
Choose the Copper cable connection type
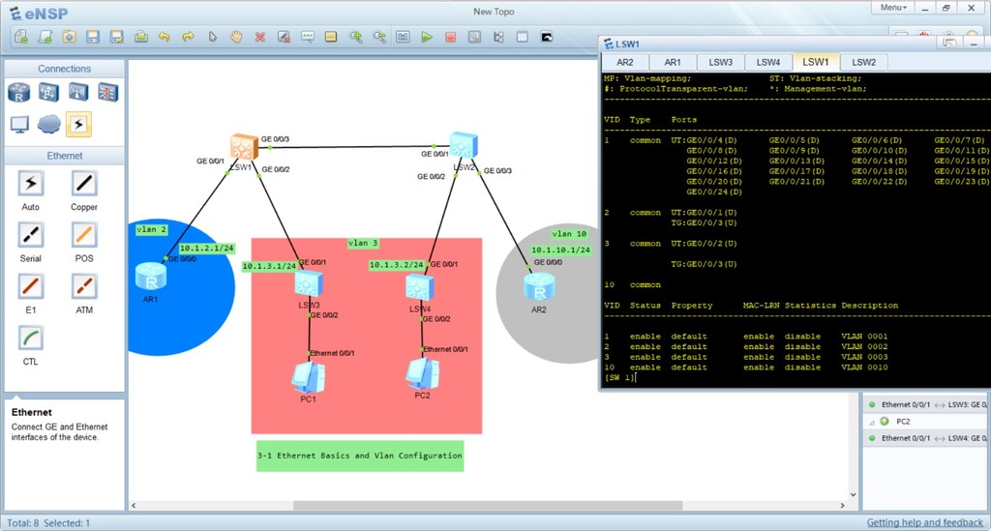[84, 184]
